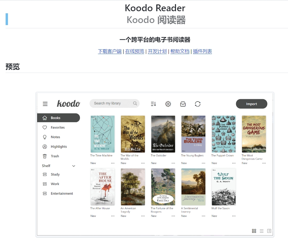Open Highlights in the sidebar

59,146
